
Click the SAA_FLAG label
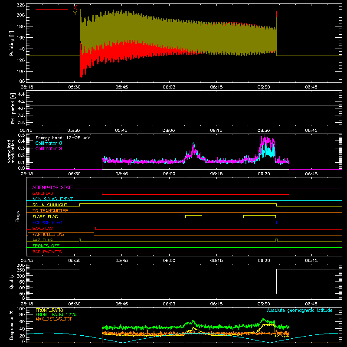43,228
